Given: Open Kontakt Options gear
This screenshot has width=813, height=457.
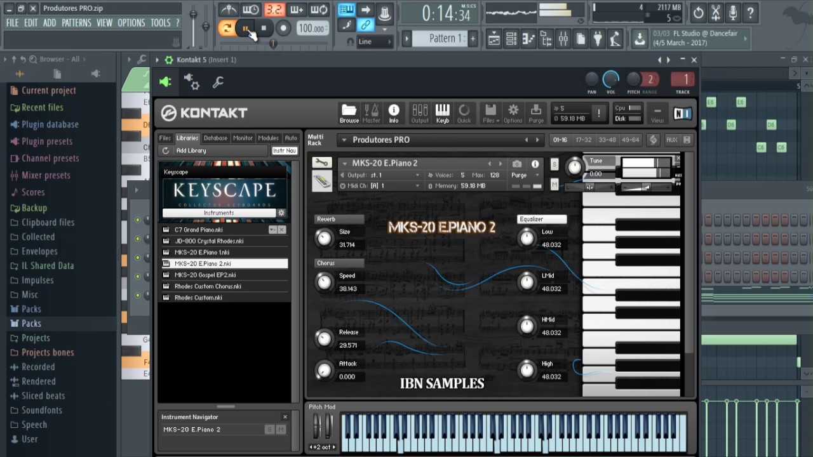Looking at the screenshot, I should [x=513, y=113].
